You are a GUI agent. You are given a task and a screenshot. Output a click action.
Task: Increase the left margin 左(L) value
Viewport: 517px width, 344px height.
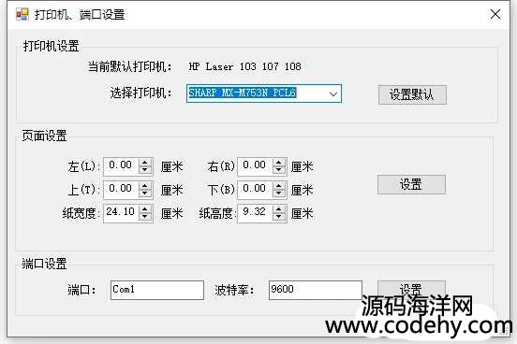click(145, 163)
